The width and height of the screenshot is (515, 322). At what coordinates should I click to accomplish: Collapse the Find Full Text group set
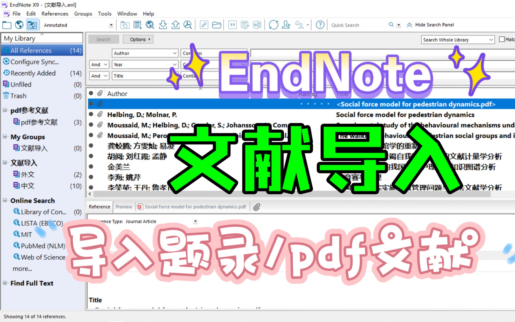(x=5, y=283)
